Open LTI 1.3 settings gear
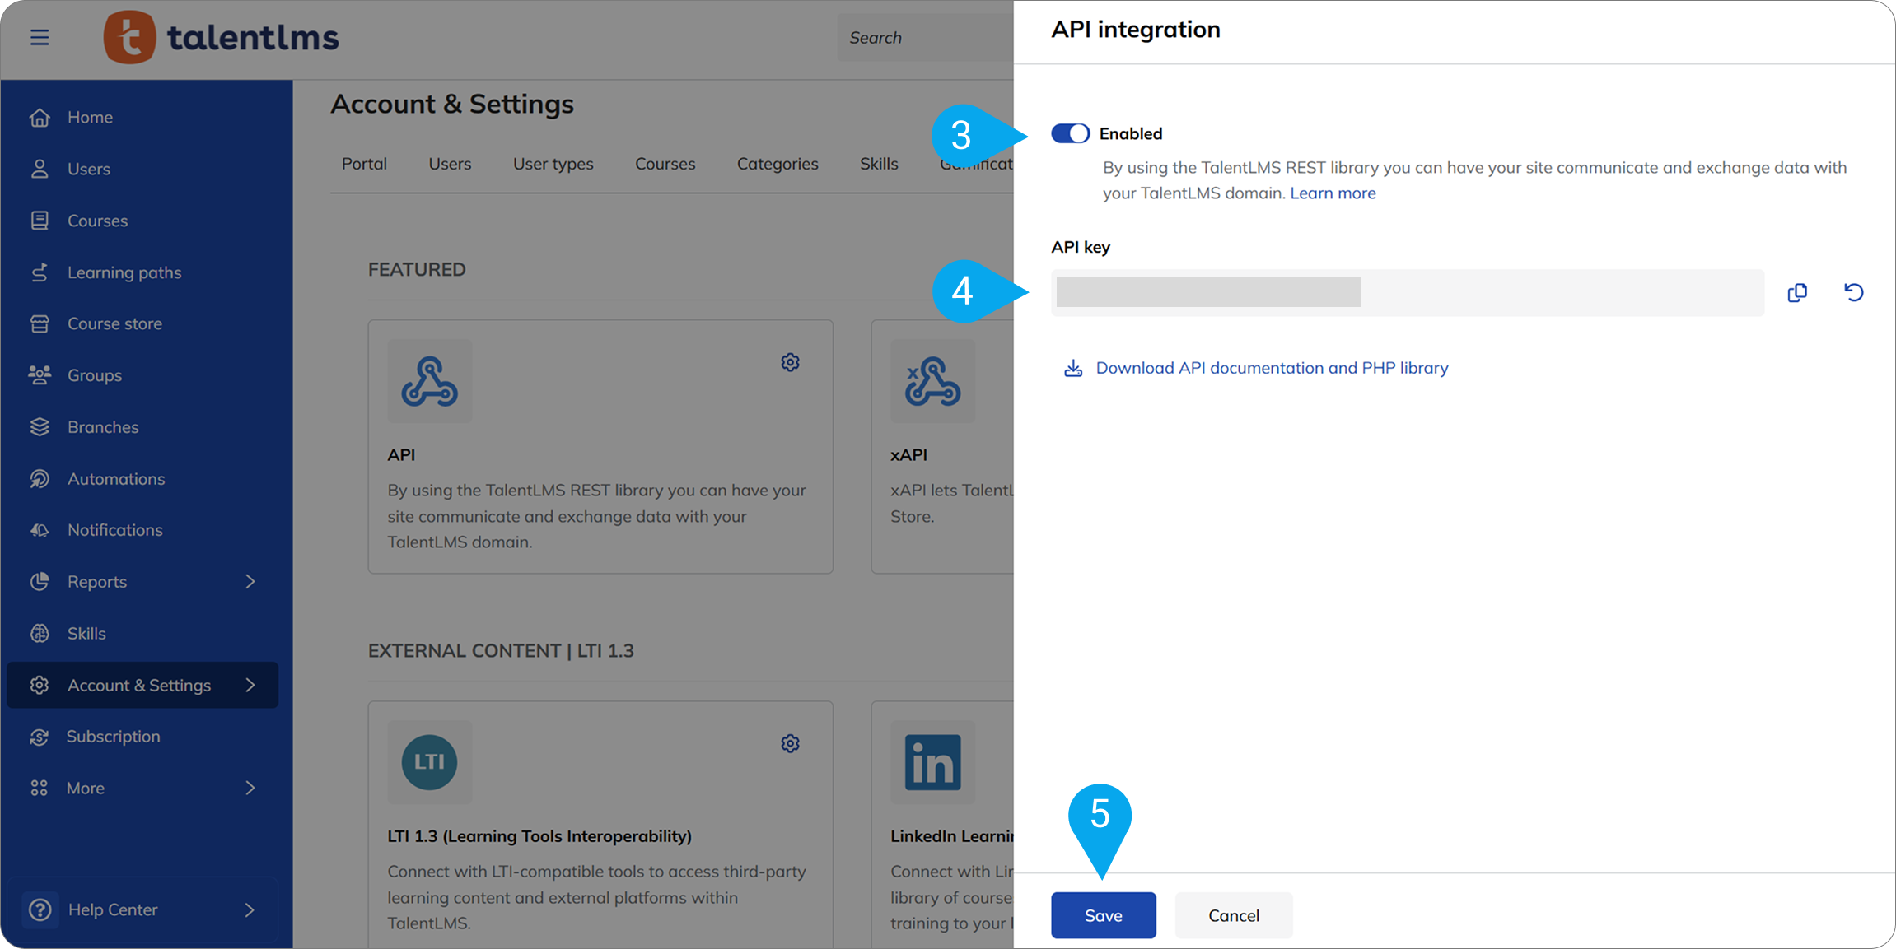This screenshot has height=949, width=1896. pos(790,743)
